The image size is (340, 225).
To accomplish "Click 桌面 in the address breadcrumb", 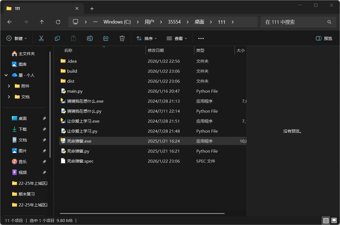I will (199, 22).
